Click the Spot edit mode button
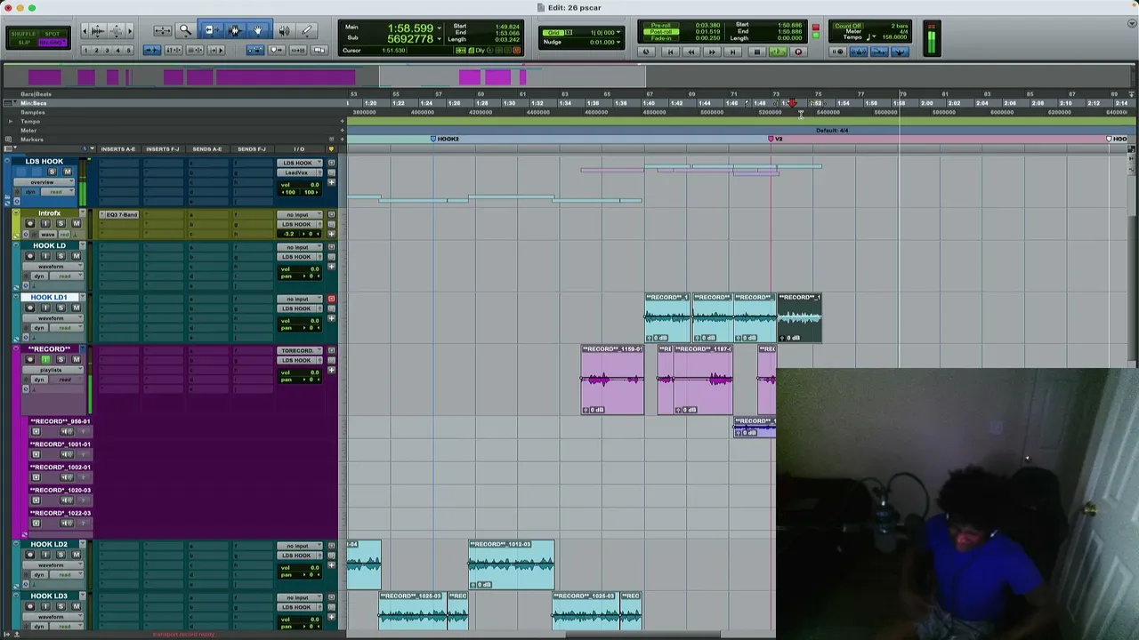 (53, 34)
